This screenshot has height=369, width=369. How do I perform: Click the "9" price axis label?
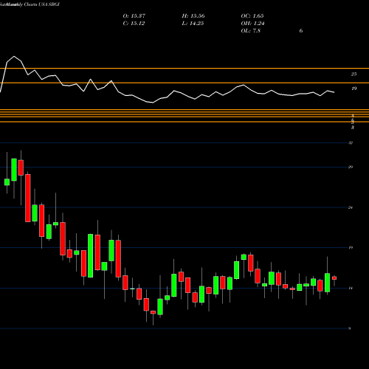(350, 328)
